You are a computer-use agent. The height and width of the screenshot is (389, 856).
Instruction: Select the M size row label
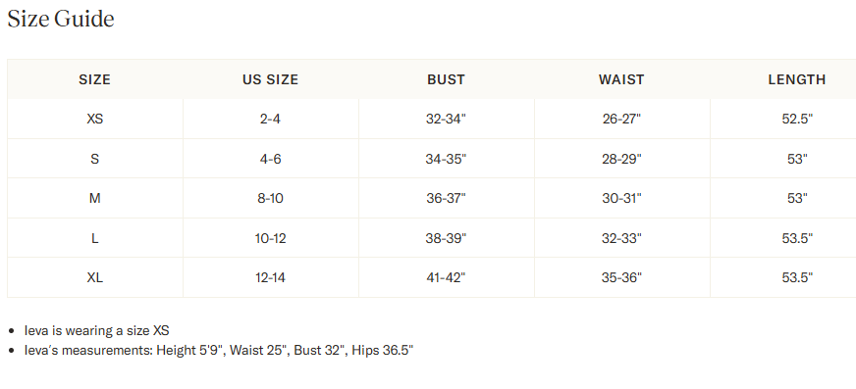point(95,198)
